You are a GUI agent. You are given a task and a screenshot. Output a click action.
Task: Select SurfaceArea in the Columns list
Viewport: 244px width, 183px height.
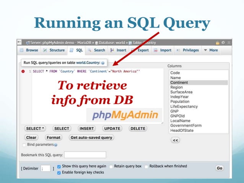click(198, 92)
